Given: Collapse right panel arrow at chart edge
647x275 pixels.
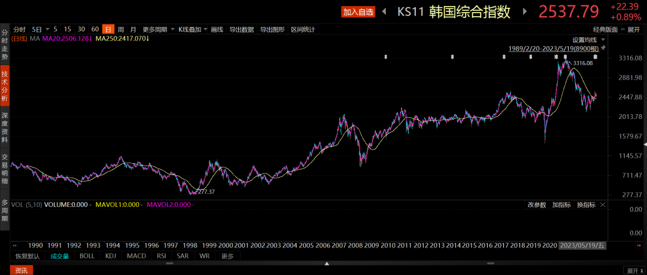Looking at the screenshot, I should (645, 144).
